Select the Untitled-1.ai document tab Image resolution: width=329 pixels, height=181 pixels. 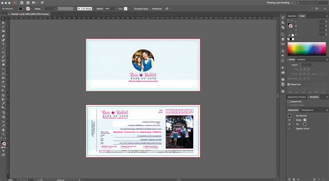30,14
